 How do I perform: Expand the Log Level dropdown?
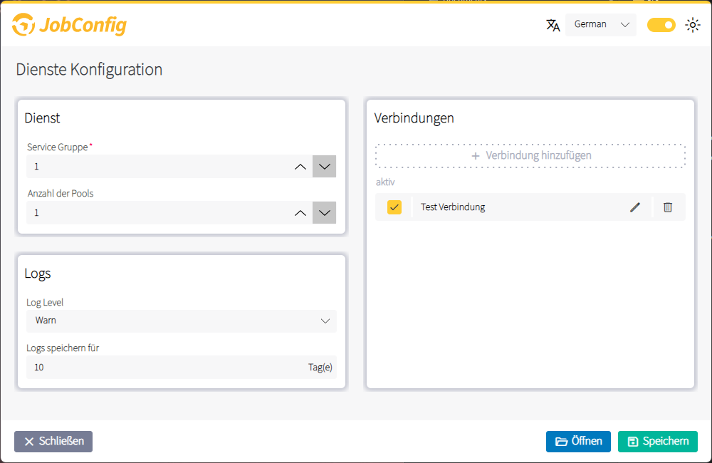[x=181, y=321]
